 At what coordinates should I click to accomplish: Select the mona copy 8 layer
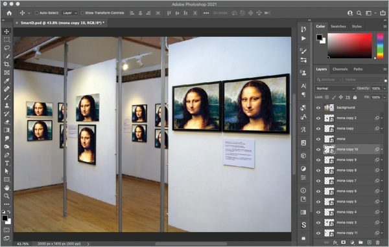(x=349, y=170)
